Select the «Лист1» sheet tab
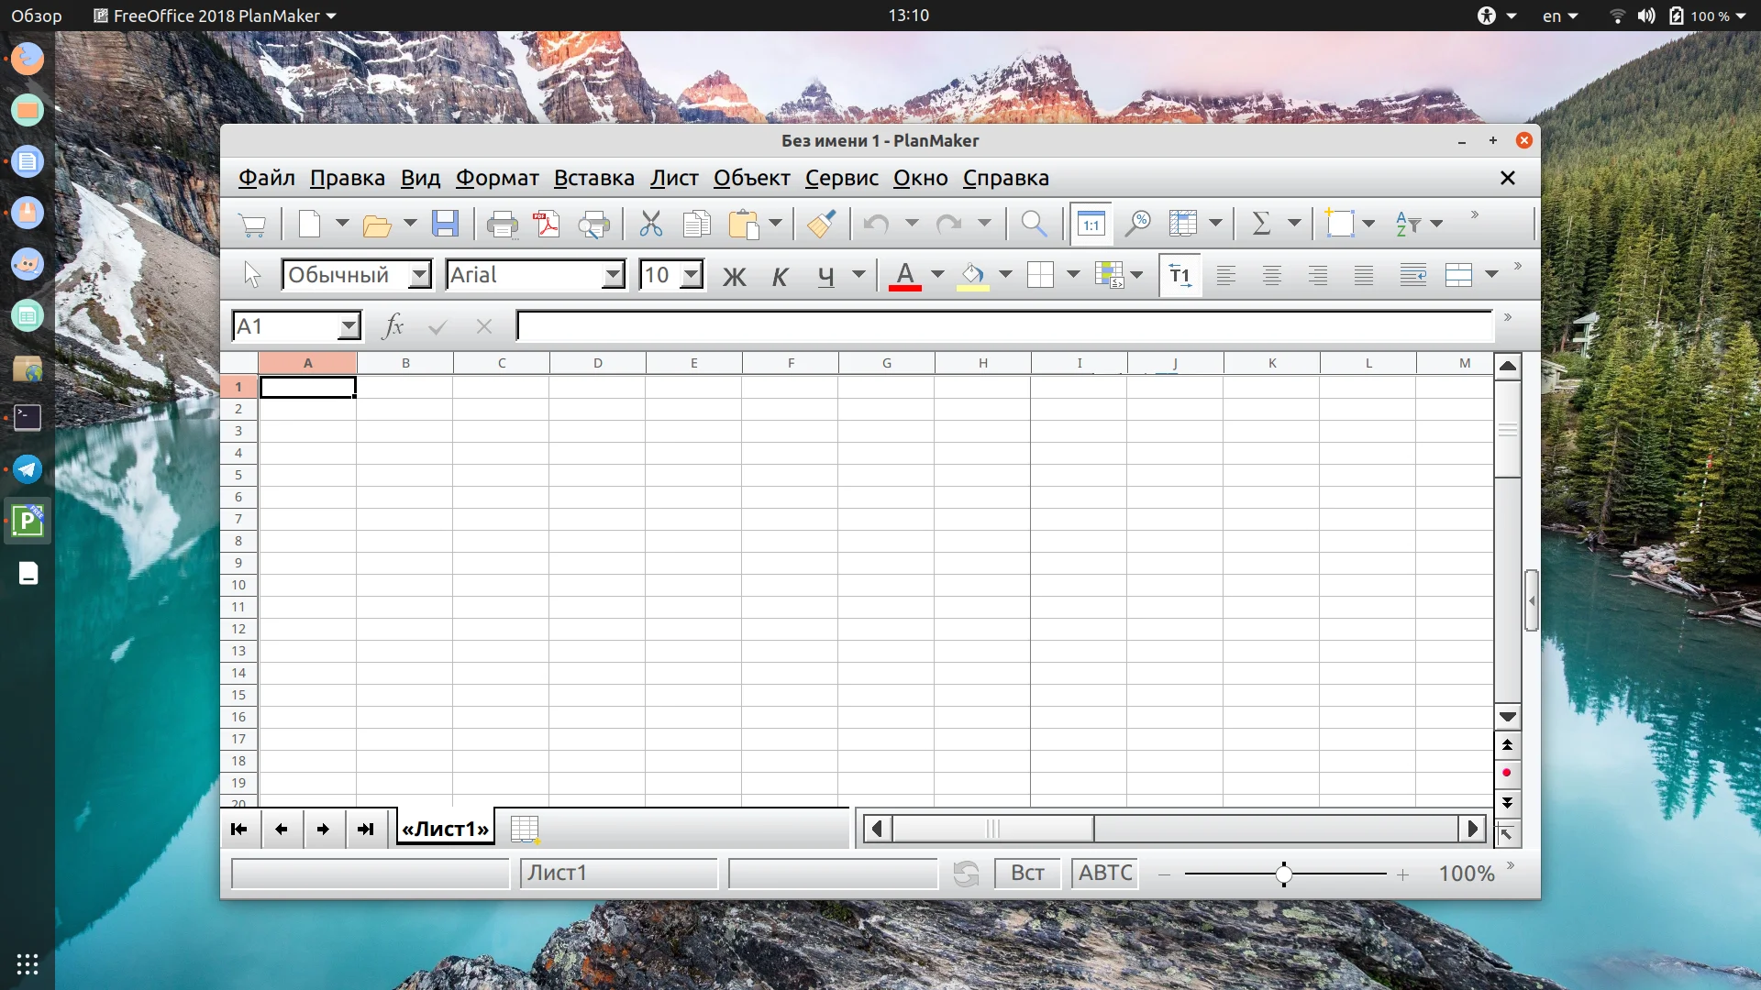This screenshot has width=1761, height=990. (x=445, y=829)
